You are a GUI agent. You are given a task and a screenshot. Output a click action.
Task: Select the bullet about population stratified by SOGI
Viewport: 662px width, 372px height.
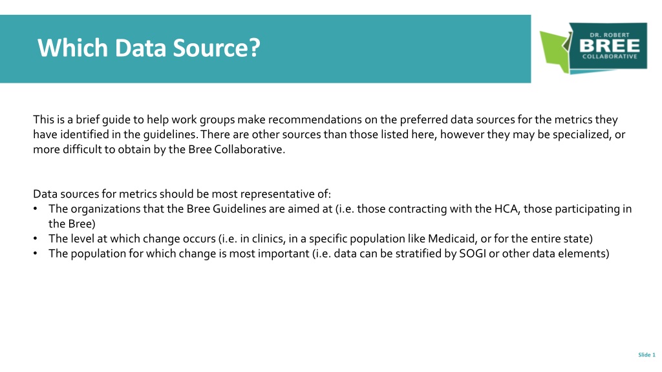[328, 253]
